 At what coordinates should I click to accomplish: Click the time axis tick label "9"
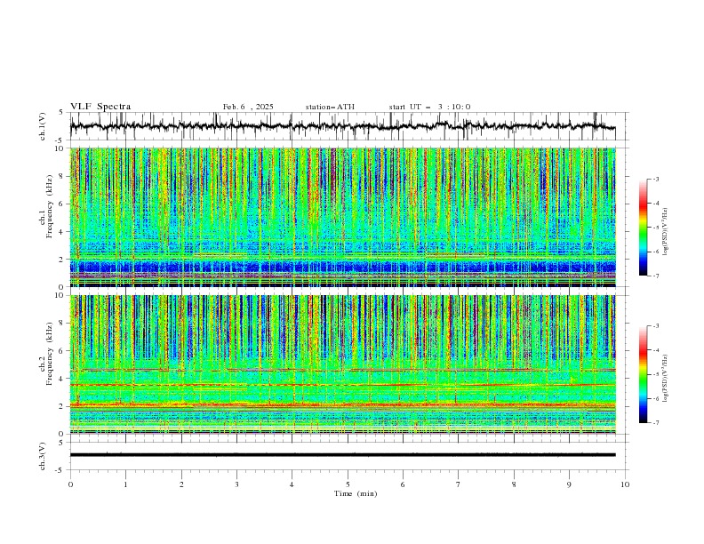(569, 484)
